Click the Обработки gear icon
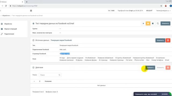 (2, 24)
